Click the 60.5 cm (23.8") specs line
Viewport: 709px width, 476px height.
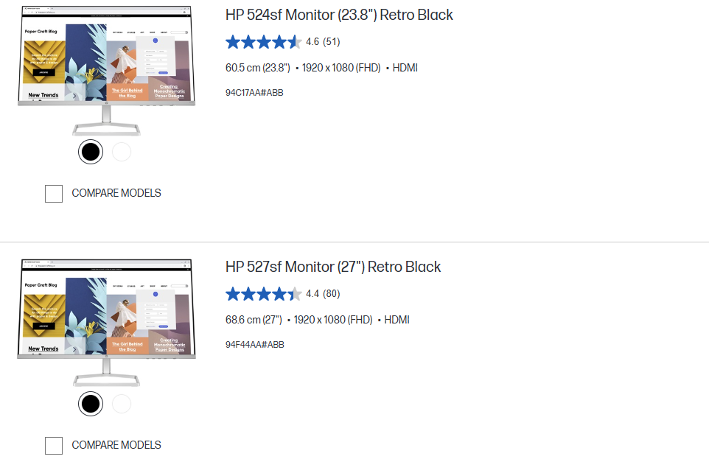(x=321, y=68)
